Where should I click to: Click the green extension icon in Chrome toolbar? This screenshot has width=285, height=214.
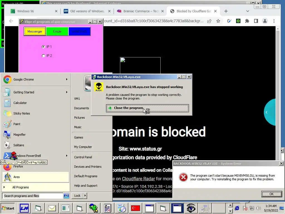click(238, 21)
